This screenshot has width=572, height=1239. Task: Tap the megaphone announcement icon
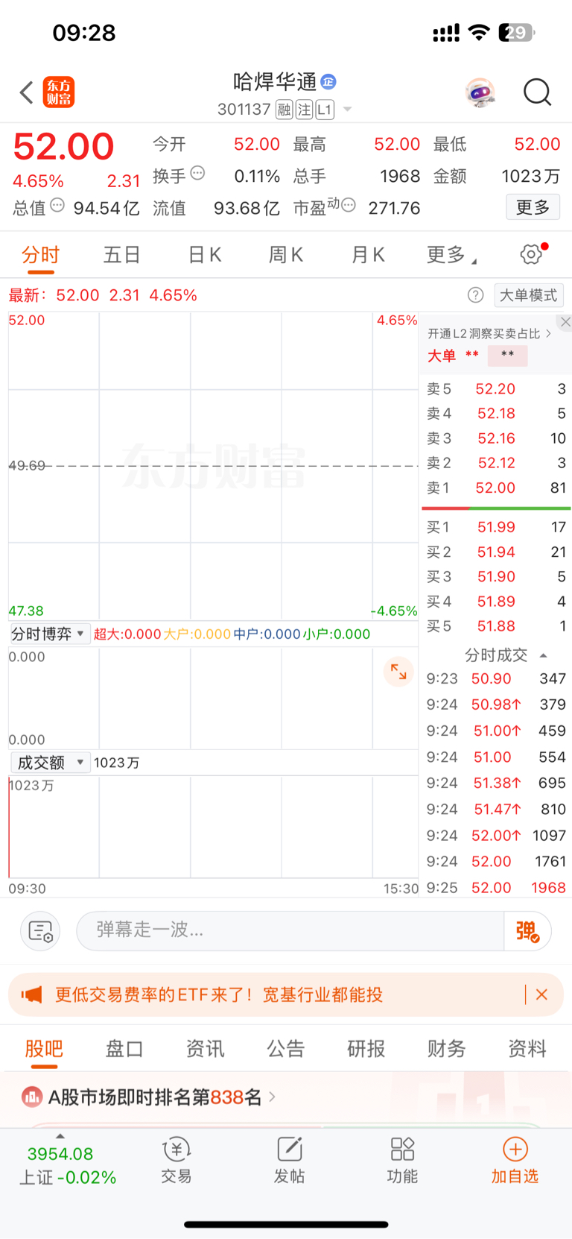pyautogui.click(x=31, y=994)
